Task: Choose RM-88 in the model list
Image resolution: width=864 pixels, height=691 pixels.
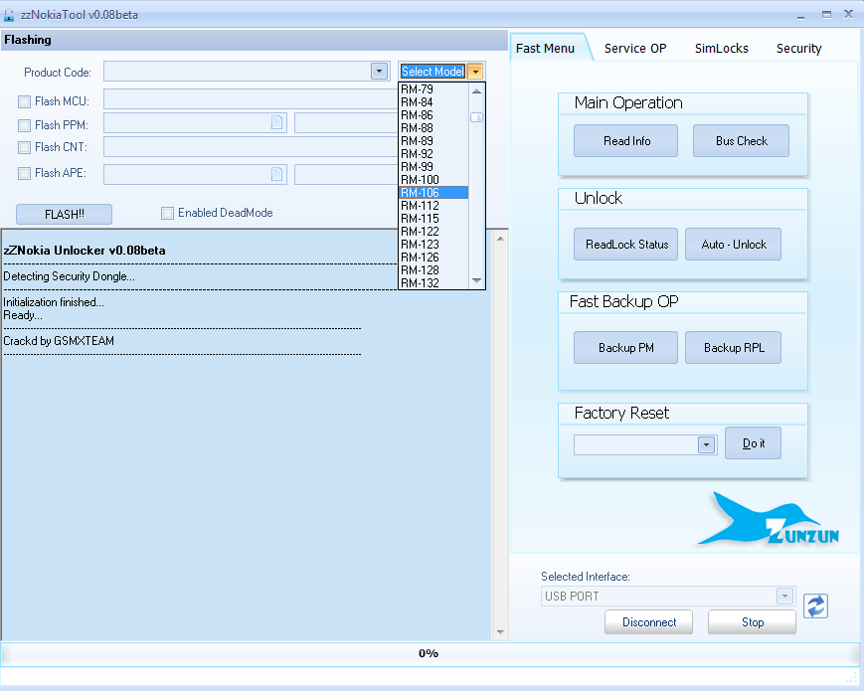Action: (433, 128)
